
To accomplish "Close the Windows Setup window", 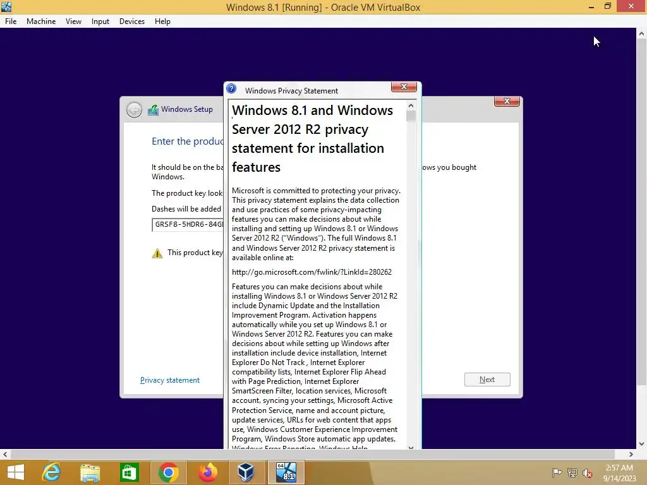I will click(507, 102).
